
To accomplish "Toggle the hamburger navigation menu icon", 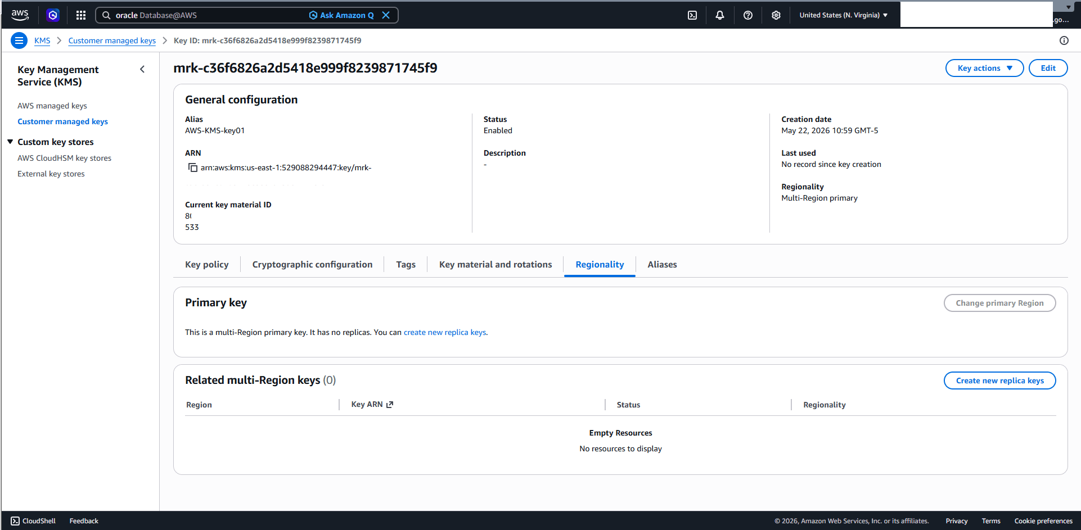I will (19, 40).
